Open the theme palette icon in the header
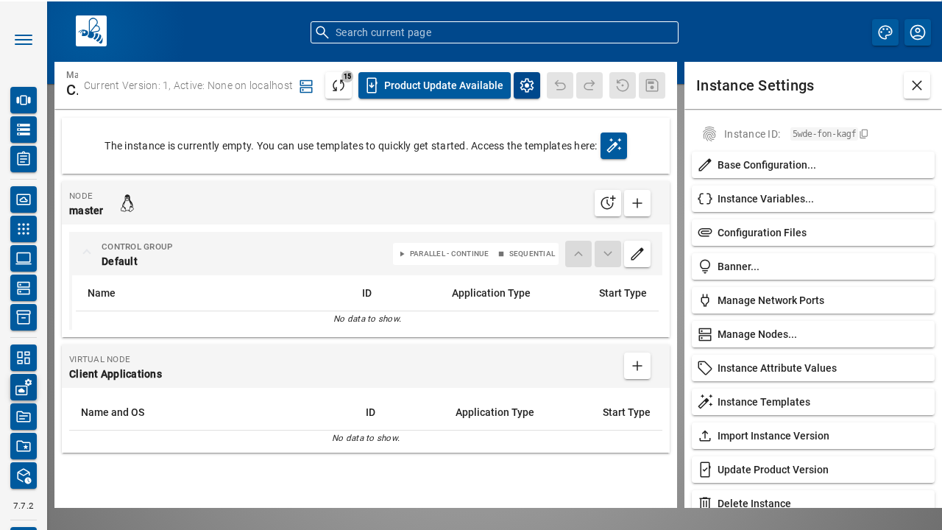The image size is (942, 530). pyautogui.click(x=885, y=32)
